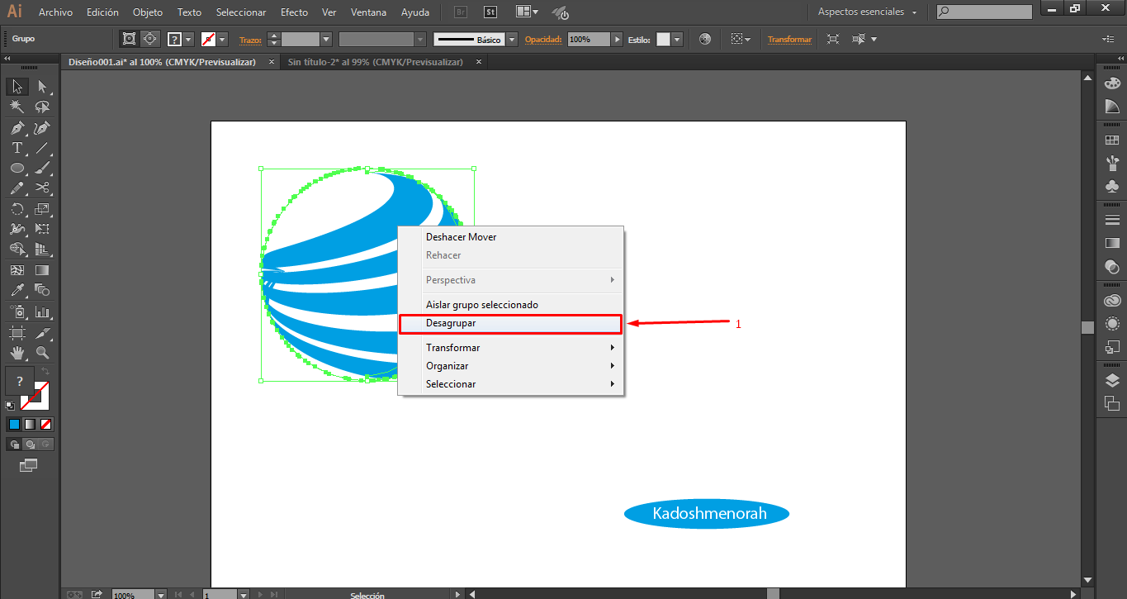Select the Zoom tool
This screenshot has height=599, width=1127.
coord(42,353)
